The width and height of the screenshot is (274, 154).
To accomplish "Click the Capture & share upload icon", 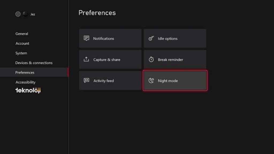I will [86, 59].
